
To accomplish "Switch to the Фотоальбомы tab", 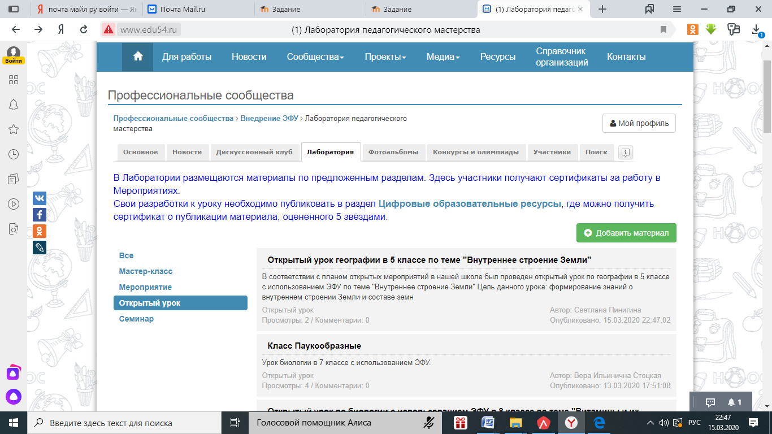I will [x=393, y=152].
